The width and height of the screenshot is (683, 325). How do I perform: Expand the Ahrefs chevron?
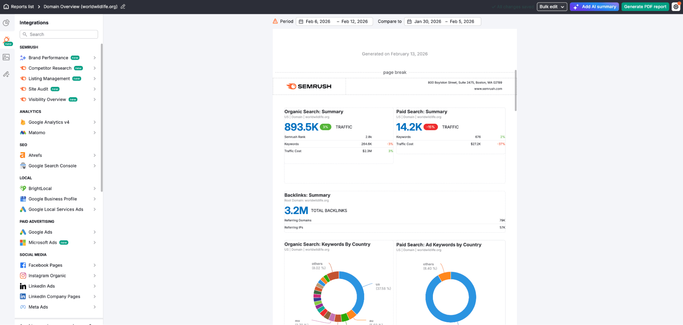tap(95, 155)
